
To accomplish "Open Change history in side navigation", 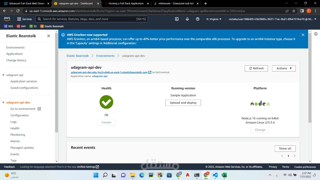I will click(x=16, y=60).
